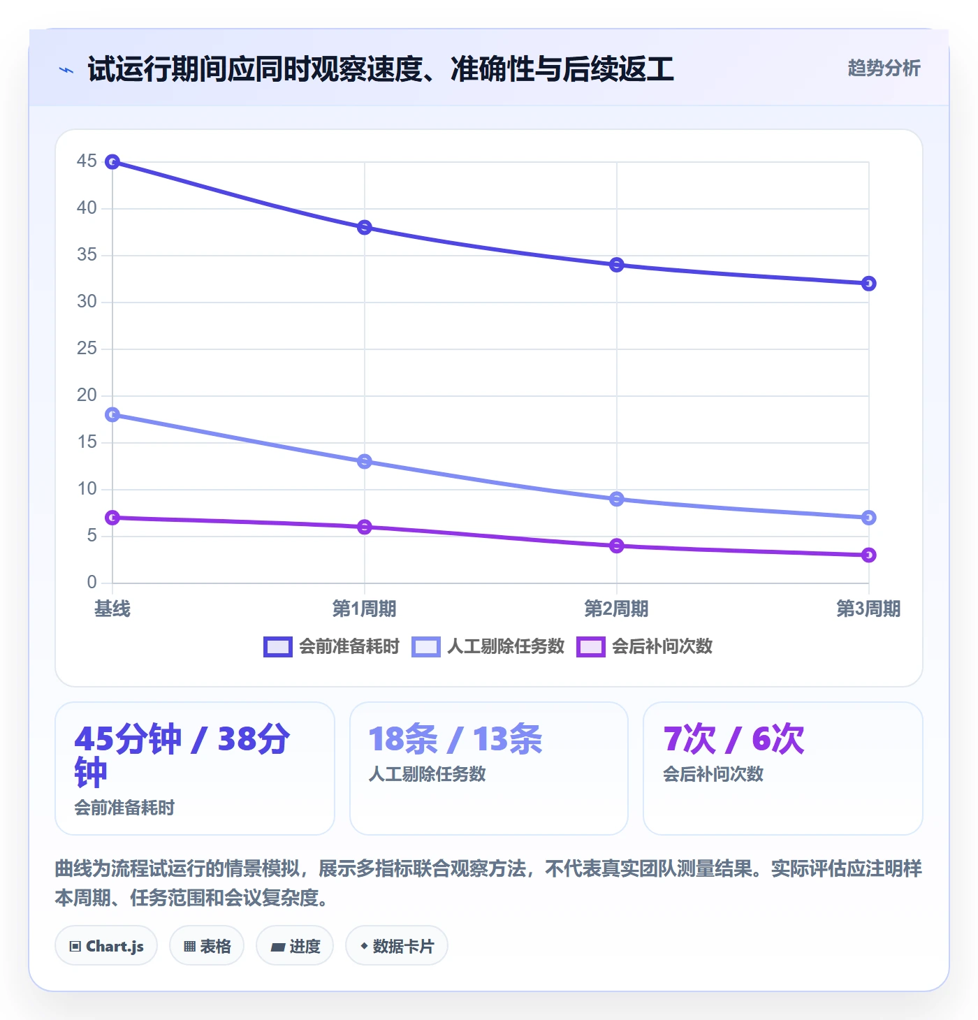The height and width of the screenshot is (1020, 978).
Task: Click the lightning bolt icon beside the title
Action: (66, 70)
